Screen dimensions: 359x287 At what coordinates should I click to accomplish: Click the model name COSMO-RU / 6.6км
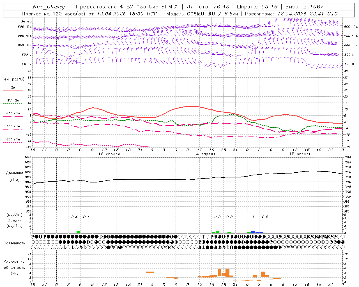point(212,14)
